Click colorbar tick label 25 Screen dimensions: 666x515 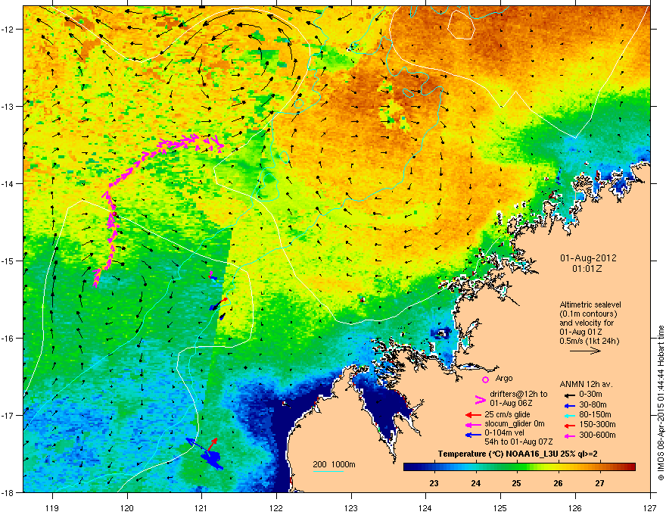point(516,483)
